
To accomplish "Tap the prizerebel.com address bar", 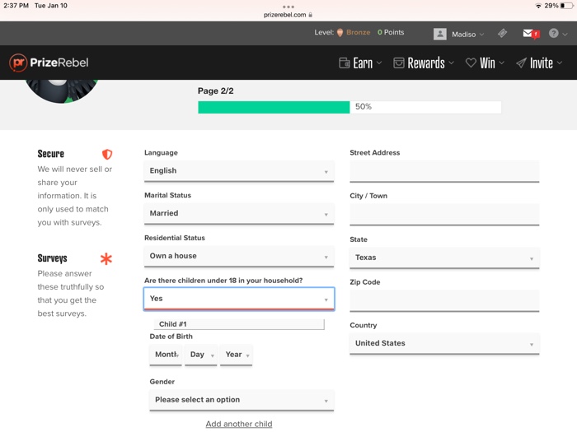I will [288, 15].
